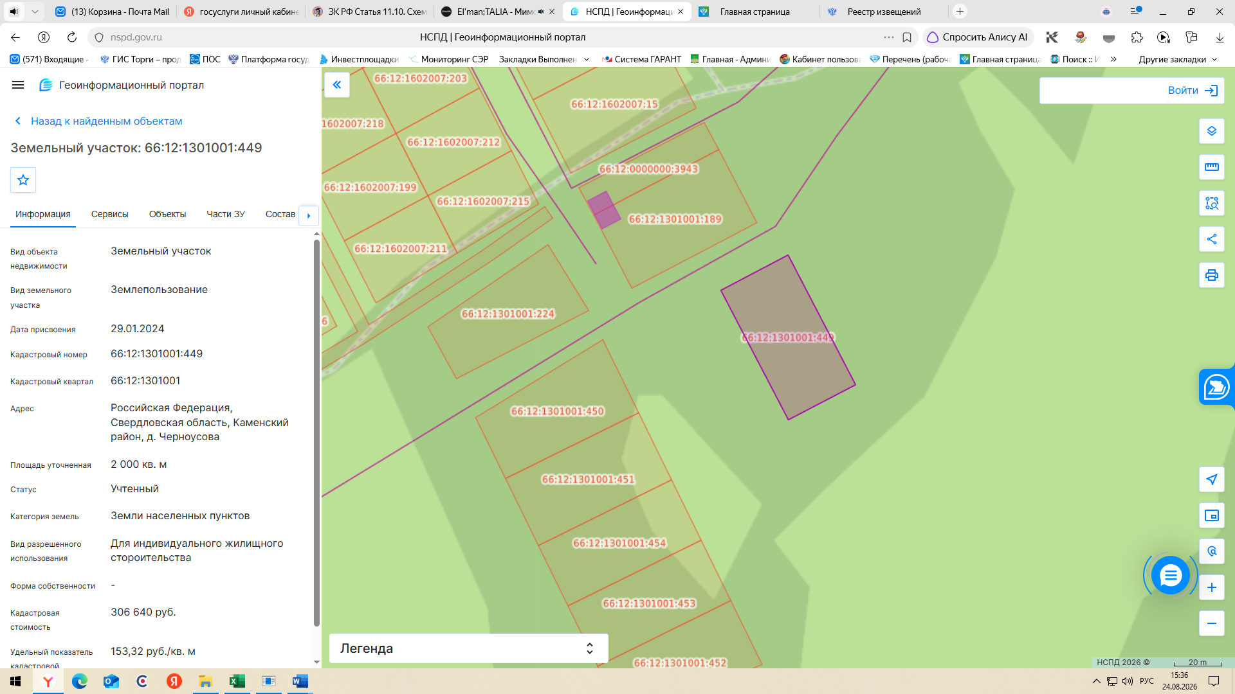Show more tabs with right arrow

tap(309, 215)
